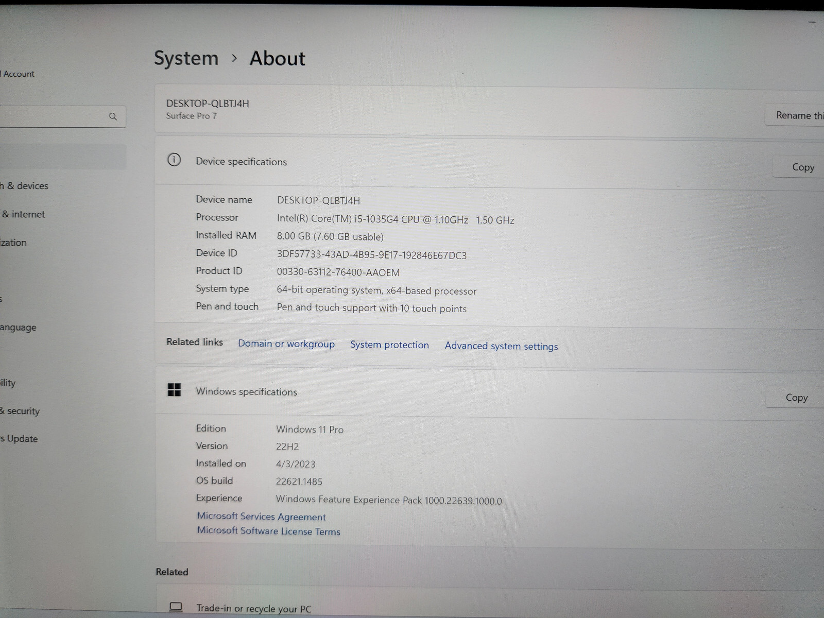
Task: Click the 22H2 version value
Action: click(287, 447)
